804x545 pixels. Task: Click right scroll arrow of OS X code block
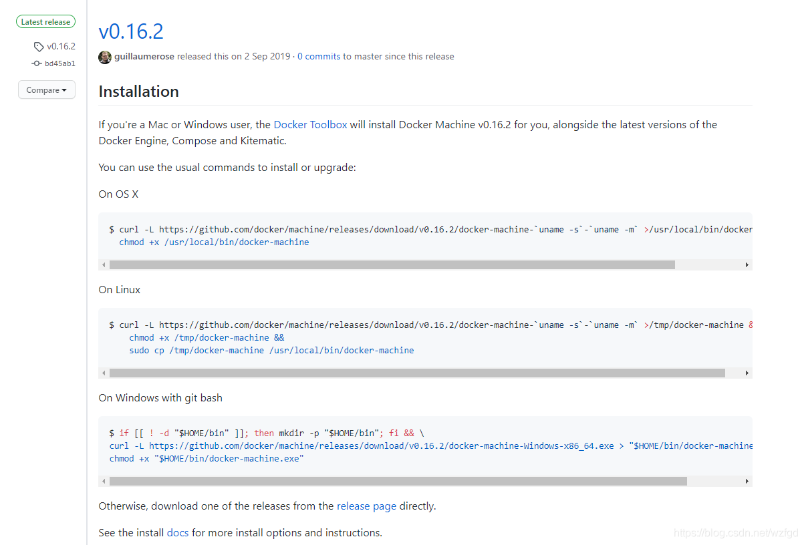[747, 265]
